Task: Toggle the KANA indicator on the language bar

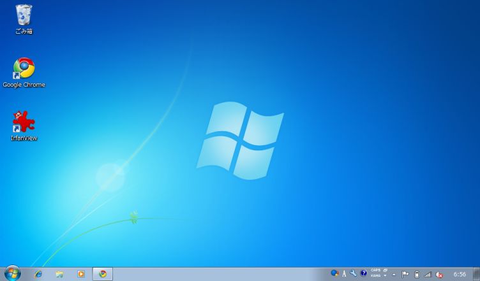Action: 375,276
